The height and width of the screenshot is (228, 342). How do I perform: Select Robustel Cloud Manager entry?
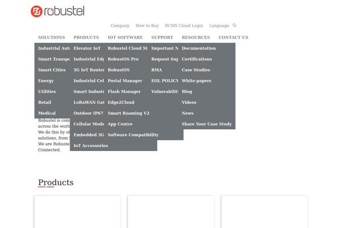coord(127,48)
